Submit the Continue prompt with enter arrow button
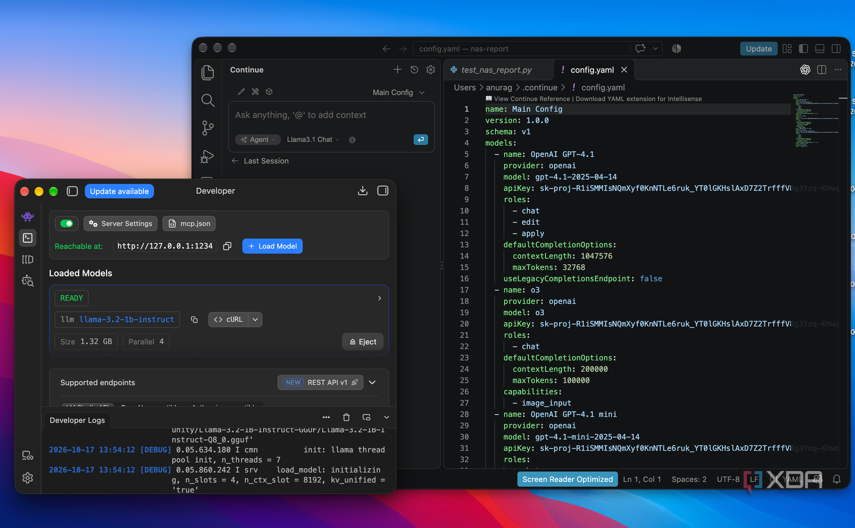The image size is (855, 528). click(x=421, y=139)
